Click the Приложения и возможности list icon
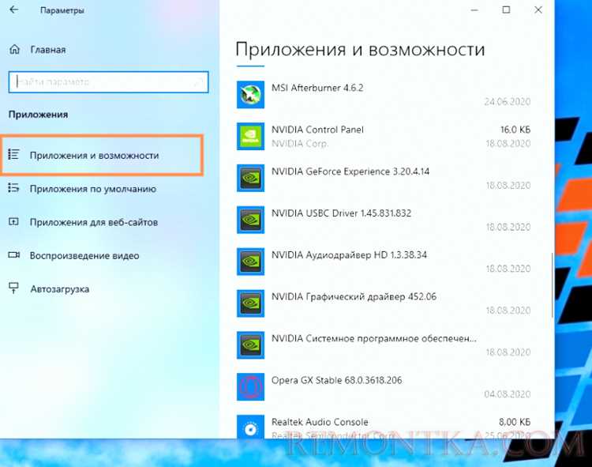This screenshot has width=592, height=467. (14, 155)
